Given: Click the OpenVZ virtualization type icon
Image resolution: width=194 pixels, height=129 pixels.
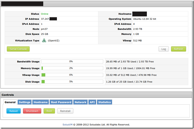Looking at the screenshot, I should tap(44, 41).
